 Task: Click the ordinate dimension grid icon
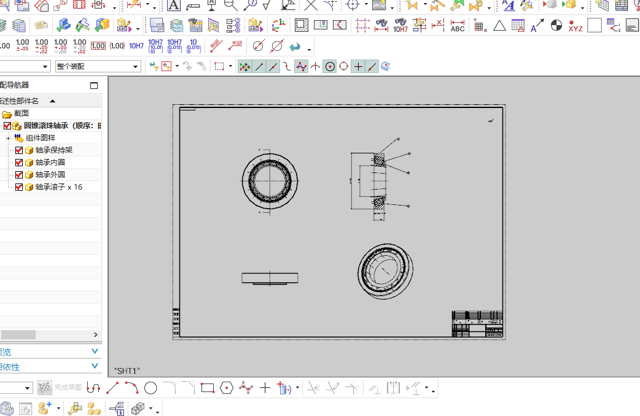480,26
